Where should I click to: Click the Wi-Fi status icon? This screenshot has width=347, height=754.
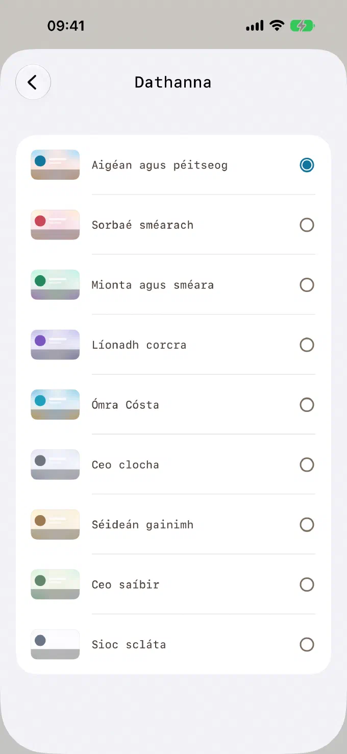277,26
